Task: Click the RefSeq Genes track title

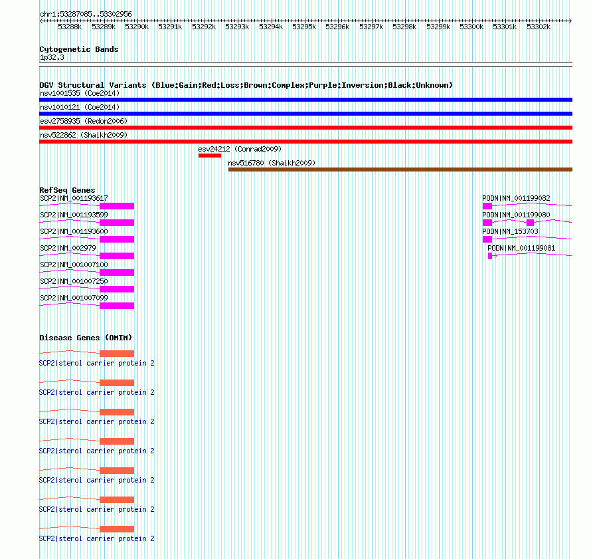Action: (x=67, y=190)
